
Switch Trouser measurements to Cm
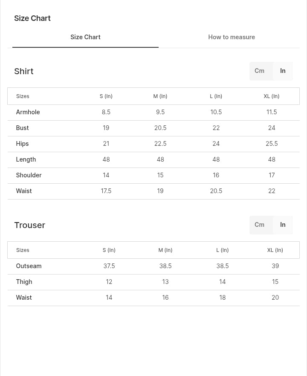click(x=259, y=225)
